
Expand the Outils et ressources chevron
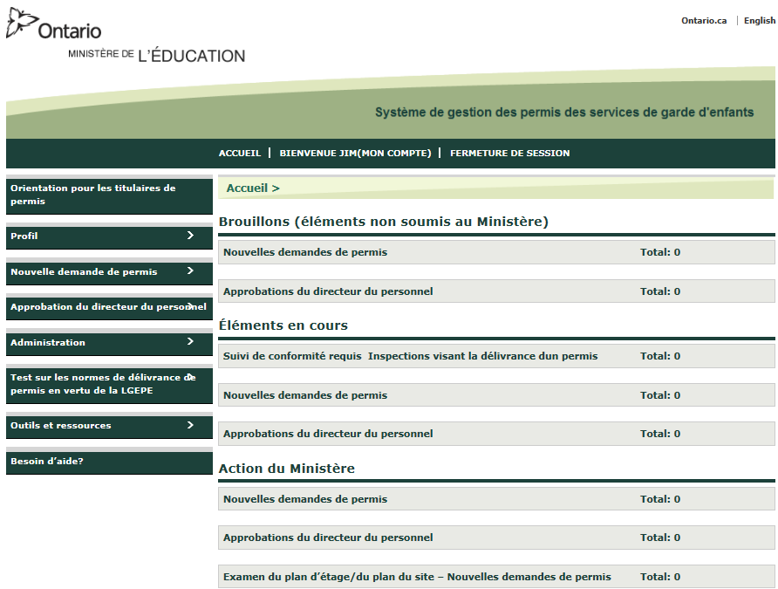pos(190,425)
